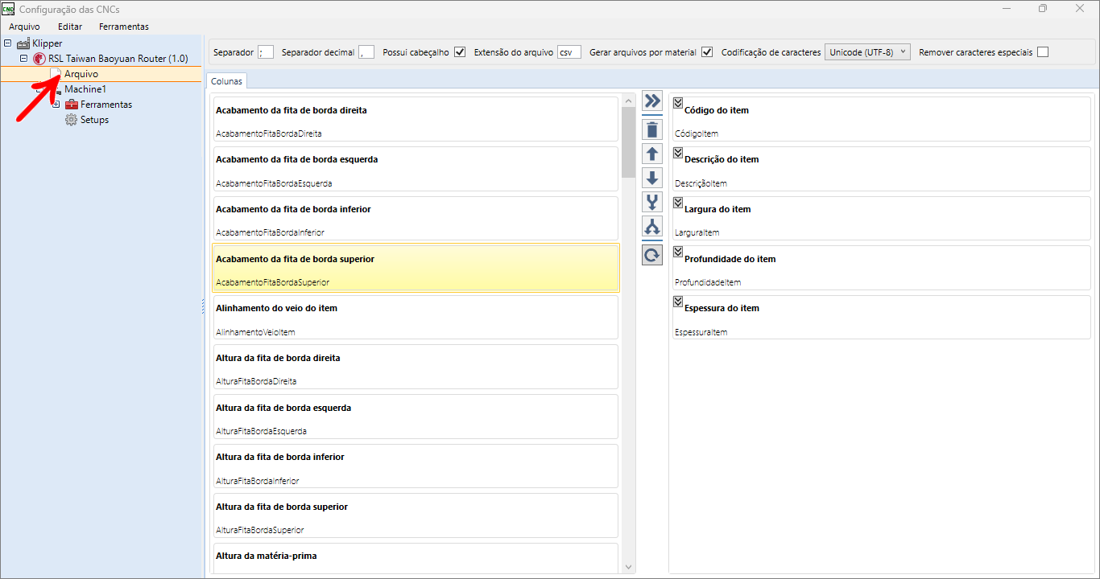Move selected column up with arrow icon
Screen dimensions: 1100x579
point(652,154)
